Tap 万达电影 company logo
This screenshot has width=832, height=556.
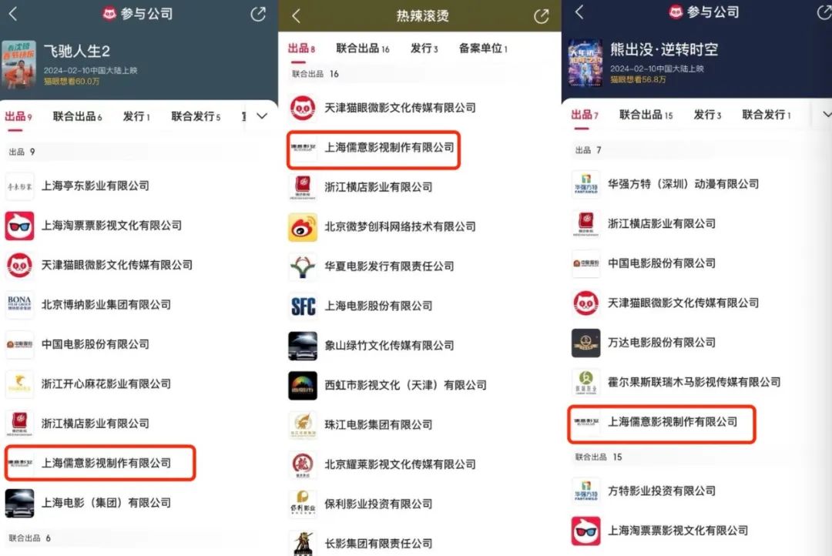pos(585,343)
